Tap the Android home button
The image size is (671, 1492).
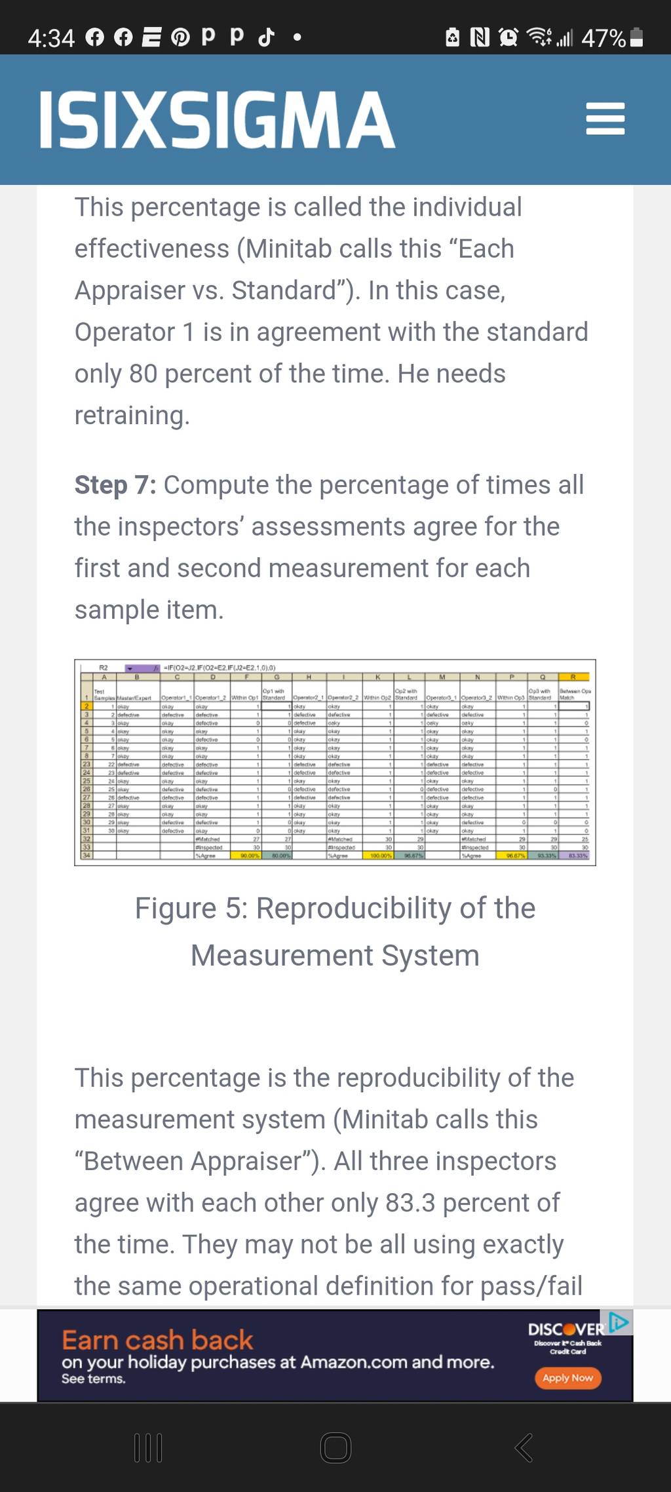(x=335, y=1447)
